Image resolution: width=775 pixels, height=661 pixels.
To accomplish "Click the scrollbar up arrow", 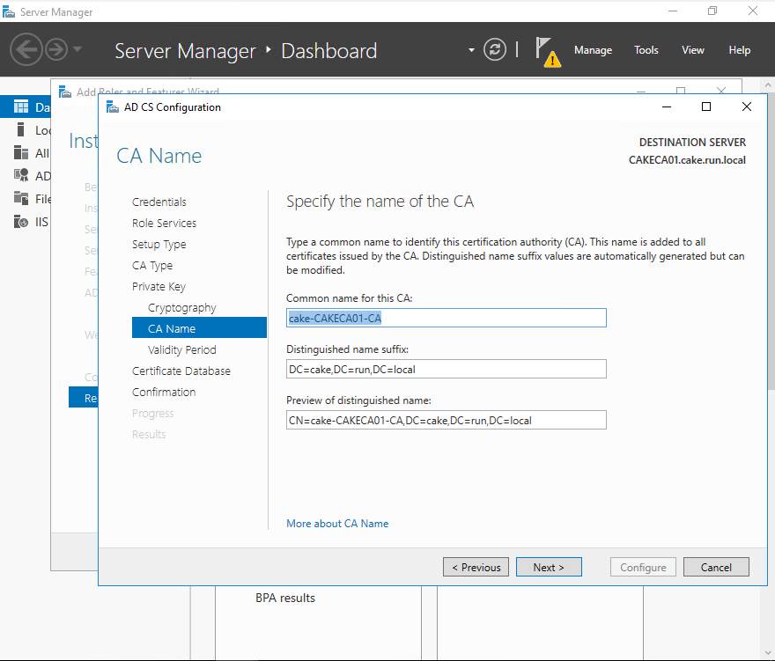I will (768, 85).
